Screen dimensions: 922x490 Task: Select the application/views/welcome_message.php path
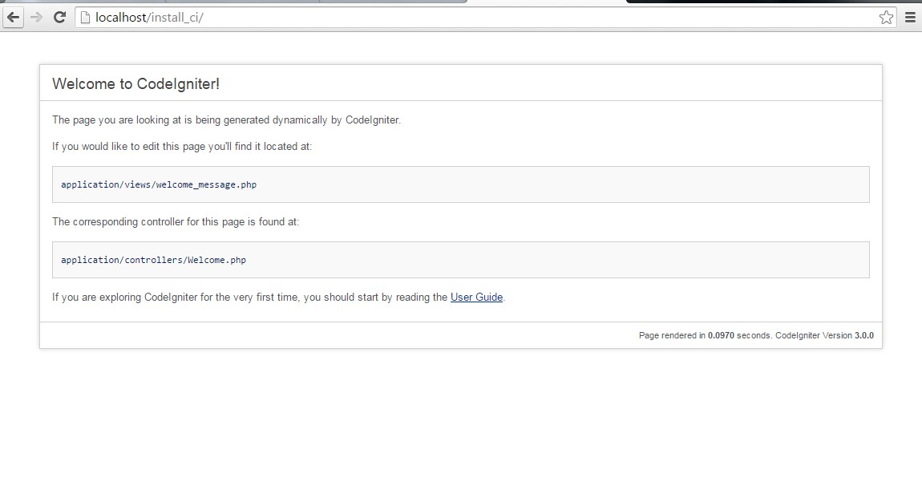(x=159, y=184)
